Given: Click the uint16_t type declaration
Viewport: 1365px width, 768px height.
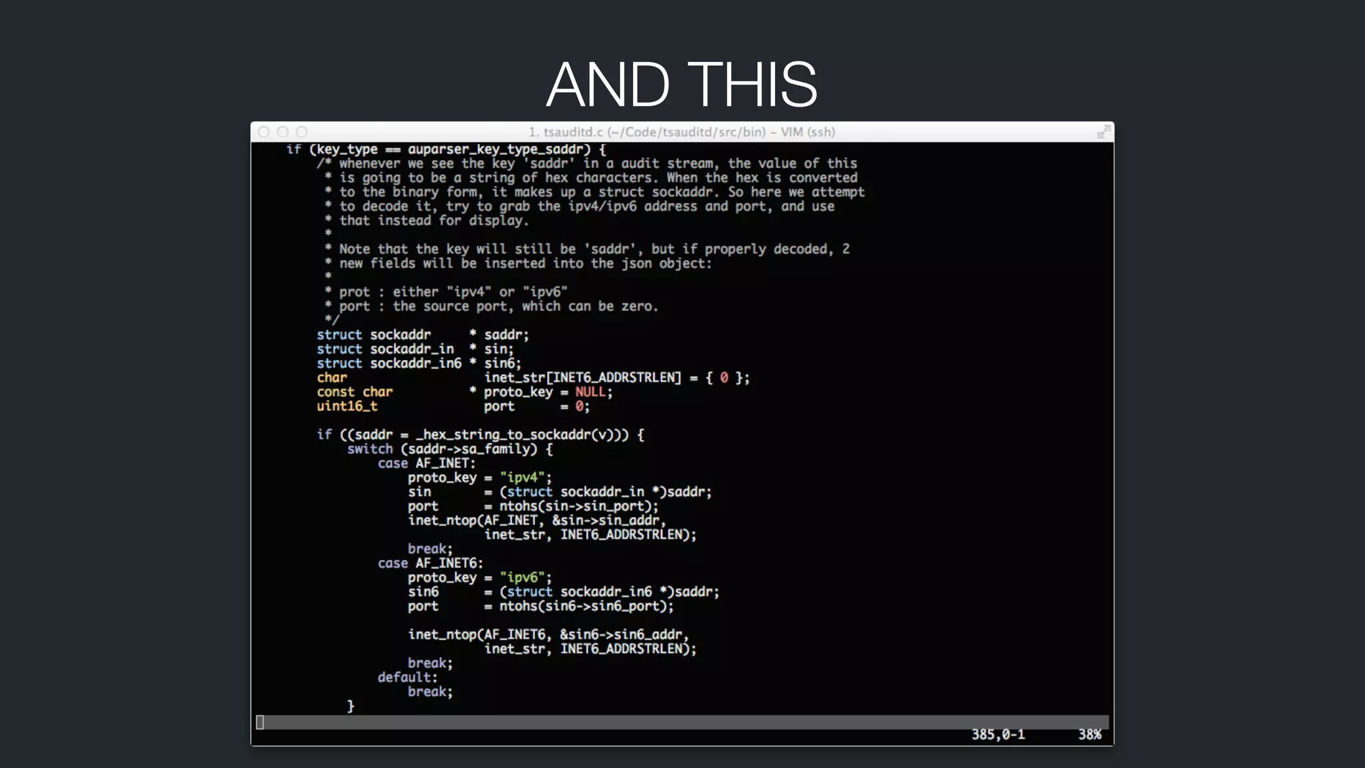Looking at the screenshot, I should (347, 406).
